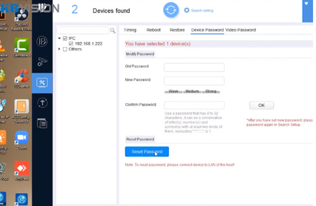Viewport: 316px width, 206px height.
Task: Click the magnifier search icon in device panel
Action: pos(112,30)
